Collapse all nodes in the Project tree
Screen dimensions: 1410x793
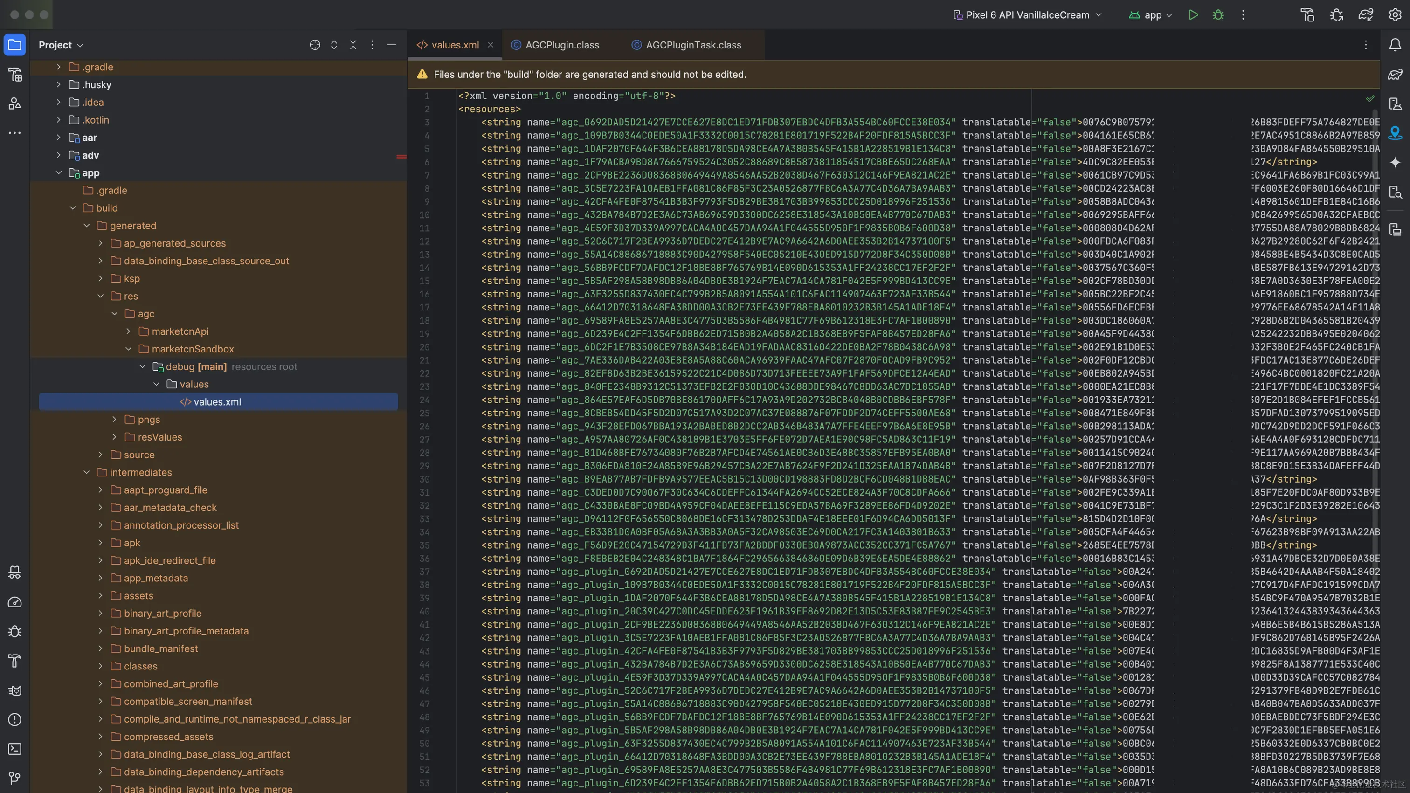point(353,45)
